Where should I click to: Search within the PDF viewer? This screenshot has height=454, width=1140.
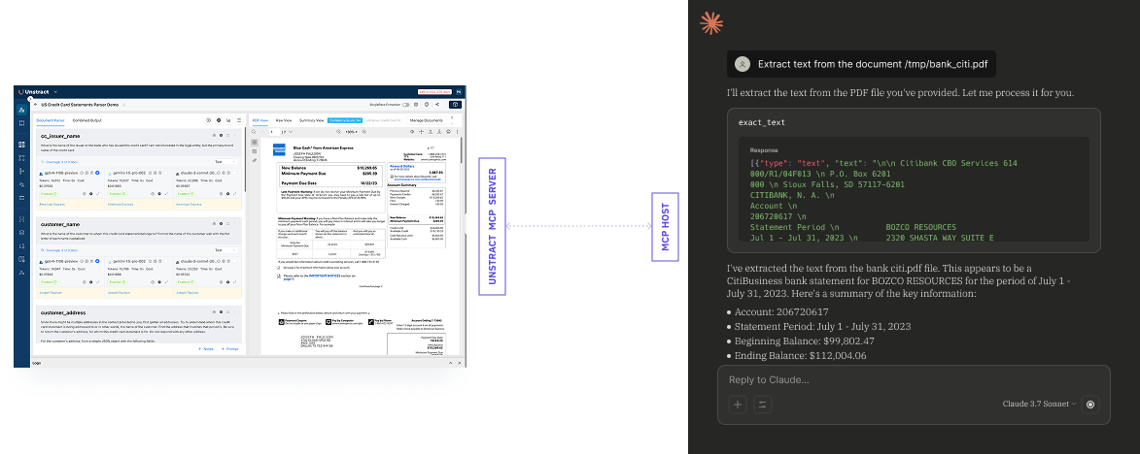pos(253,131)
